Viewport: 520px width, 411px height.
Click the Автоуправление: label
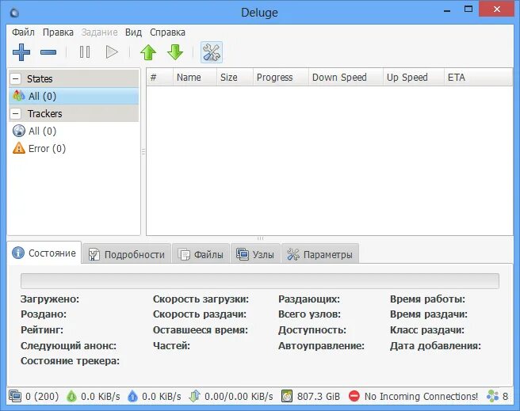coord(321,345)
